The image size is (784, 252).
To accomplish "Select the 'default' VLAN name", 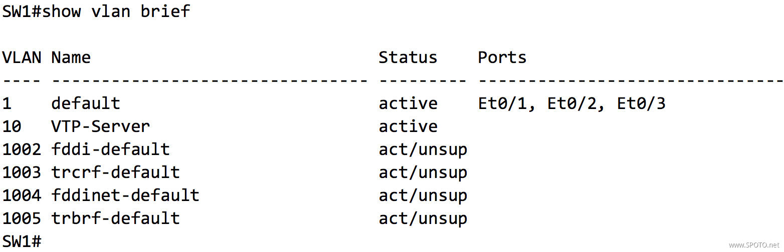I will tap(85, 103).
